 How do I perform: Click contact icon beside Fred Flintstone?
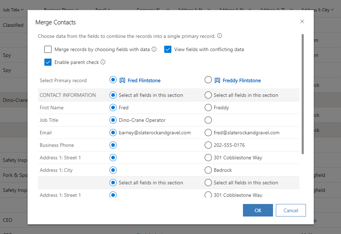(x=122, y=80)
